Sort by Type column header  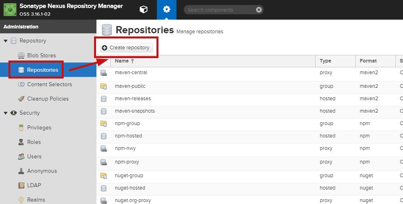click(336, 61)
